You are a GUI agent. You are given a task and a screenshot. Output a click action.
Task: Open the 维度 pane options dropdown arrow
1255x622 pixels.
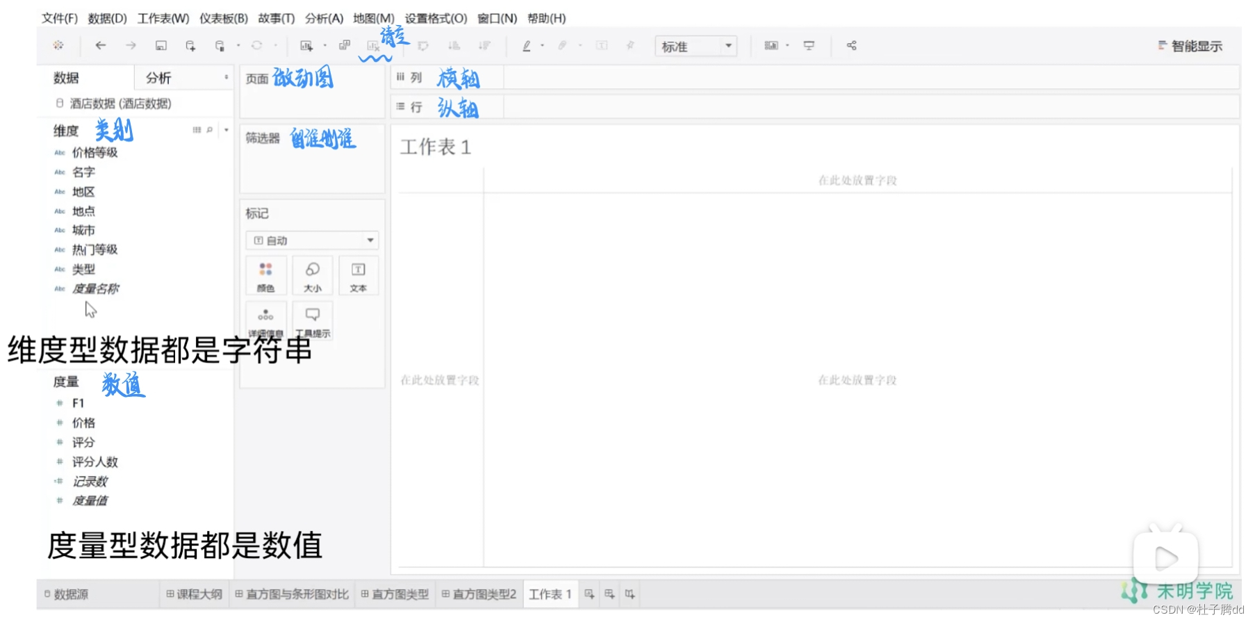pyautogui.click(x=226, y=130)
